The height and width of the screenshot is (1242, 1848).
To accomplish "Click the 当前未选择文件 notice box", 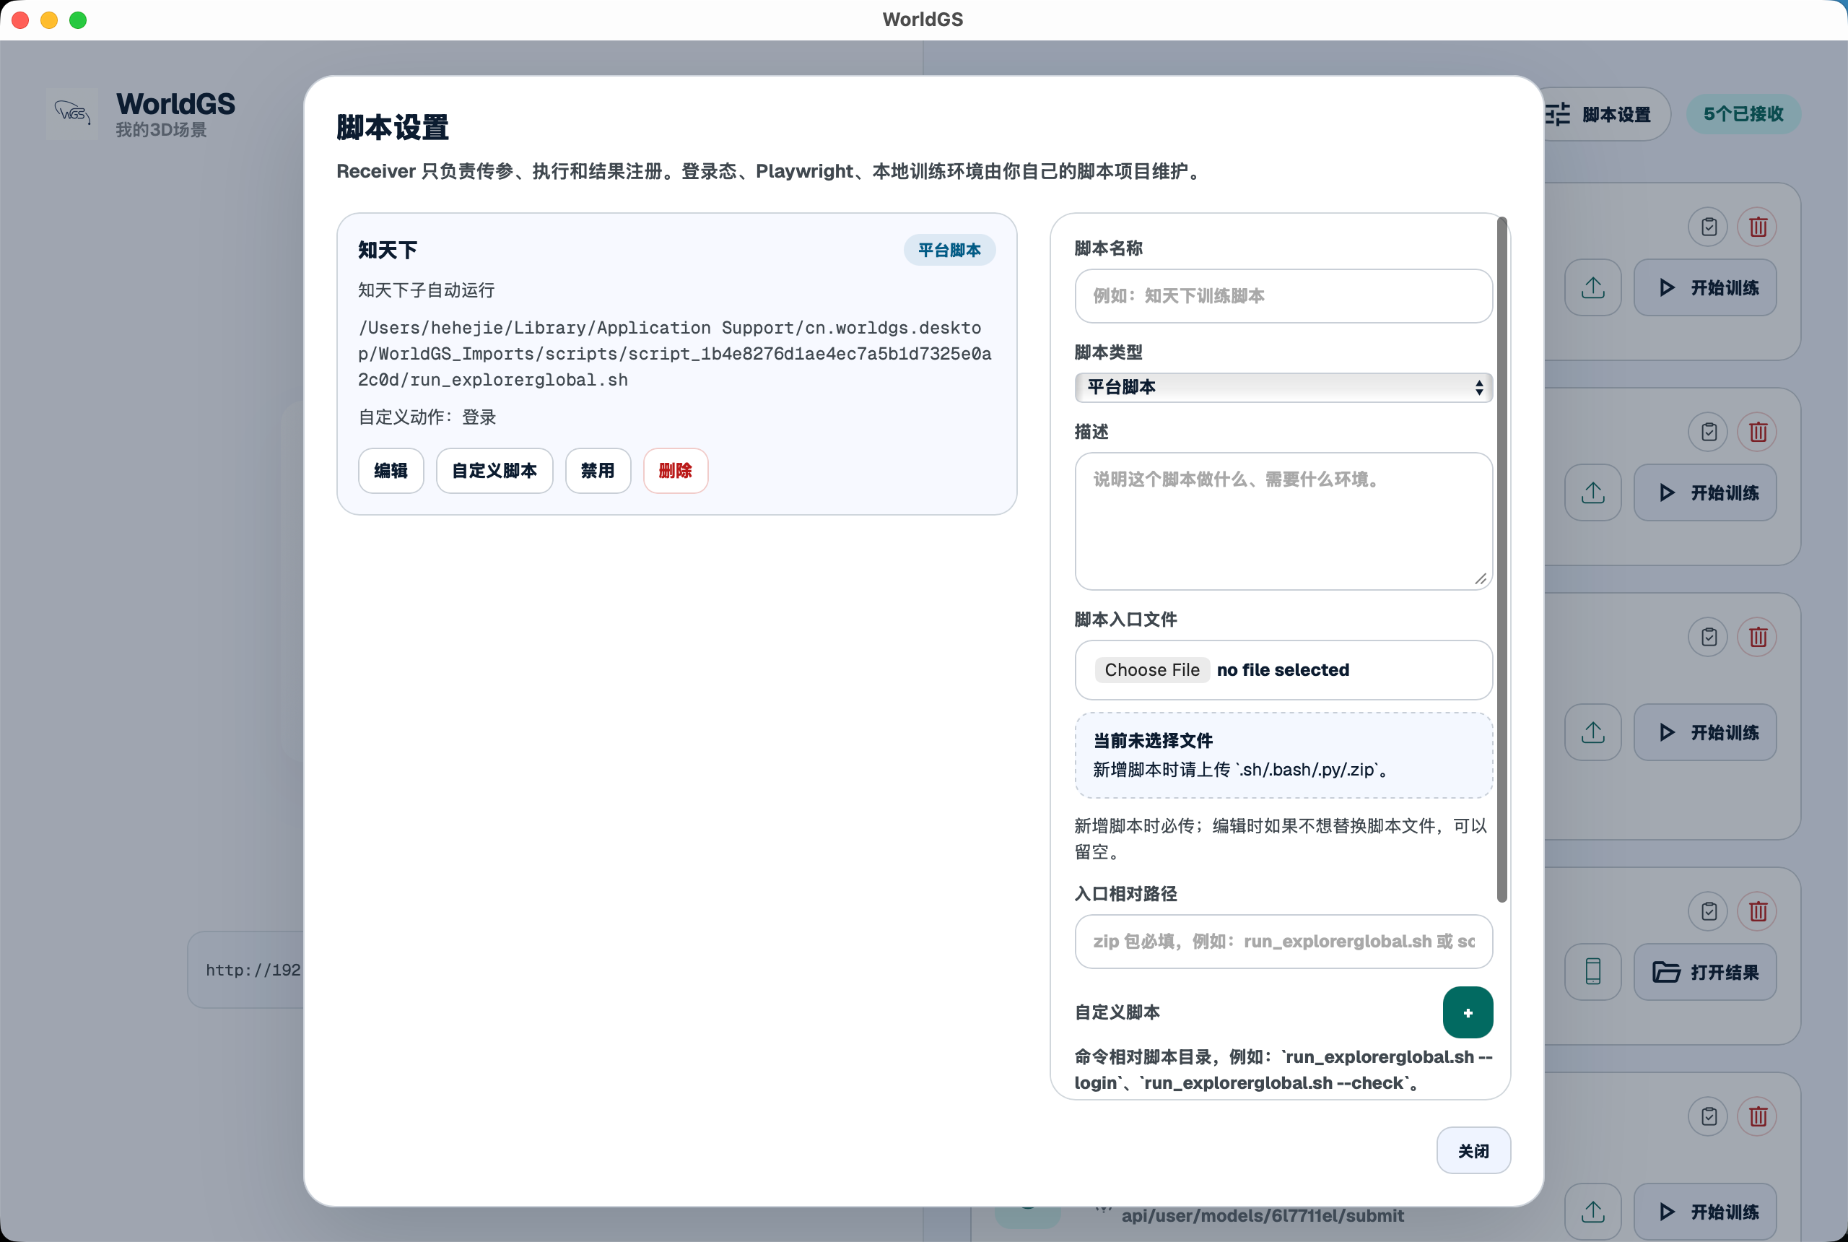I will click(1283, 755).
